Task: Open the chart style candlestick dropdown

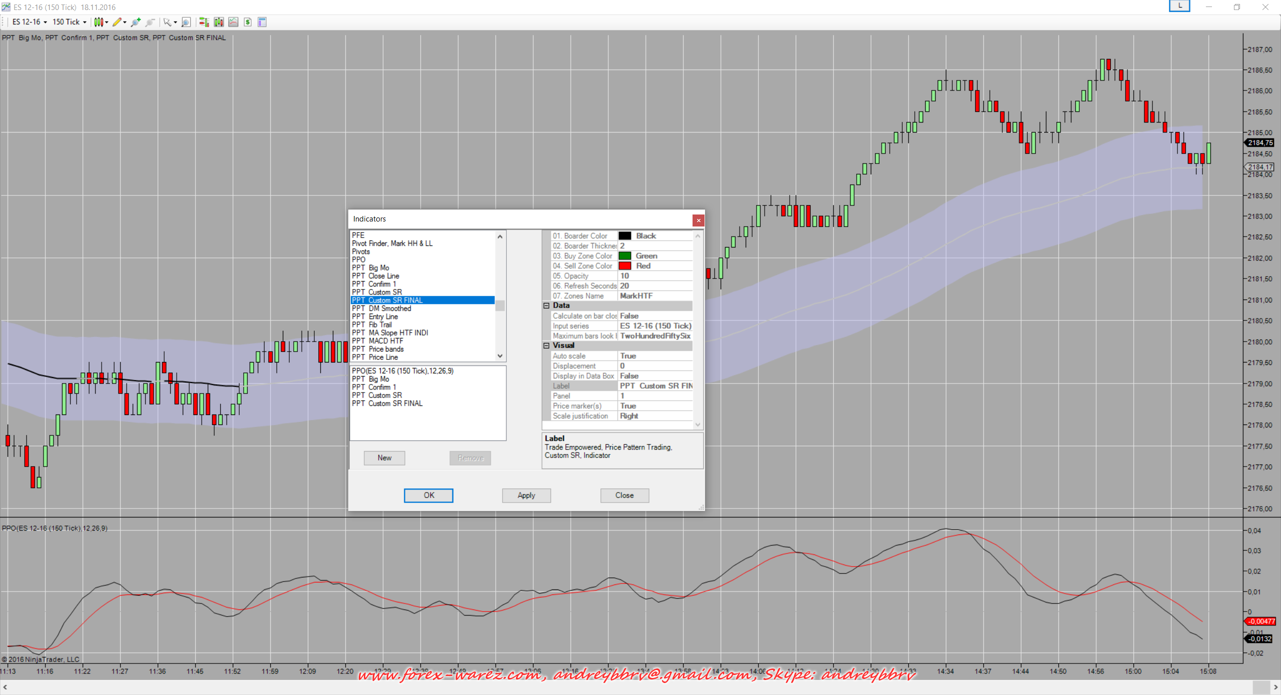Action: 101,22
